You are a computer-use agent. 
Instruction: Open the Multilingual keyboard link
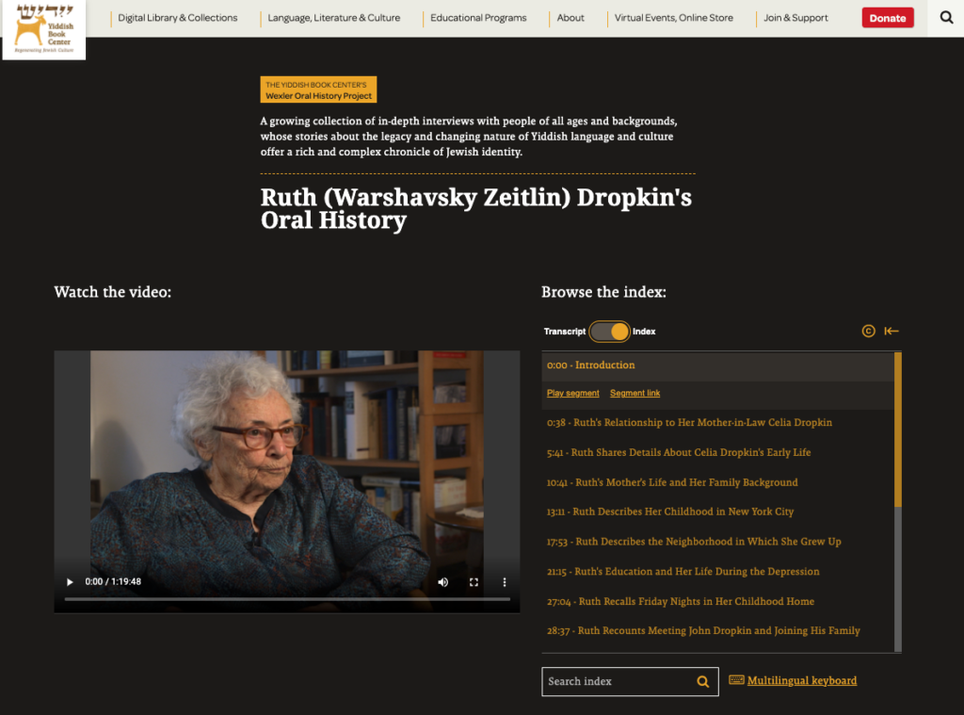(x=801, y=680)
